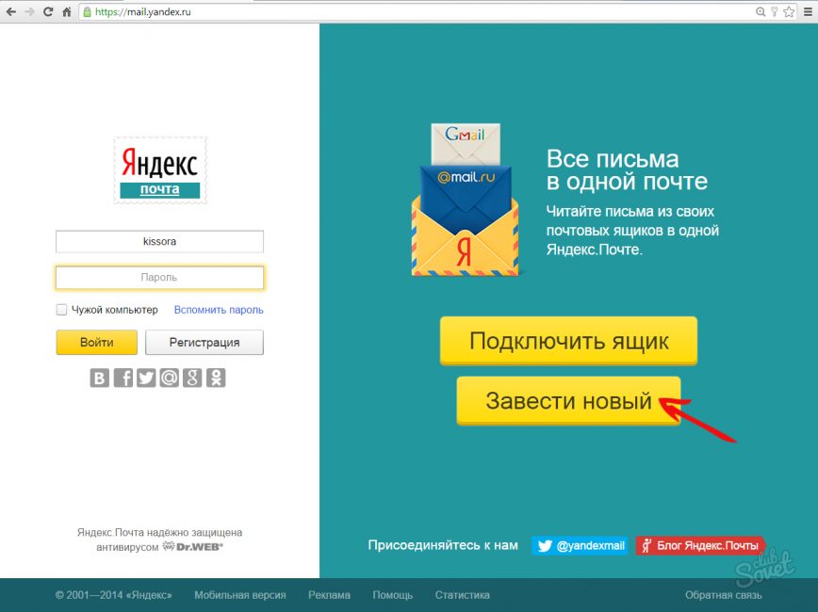818x612 pixels.
Task: Sign in with the VKontakte icon
Action: [x=100, y=378]
